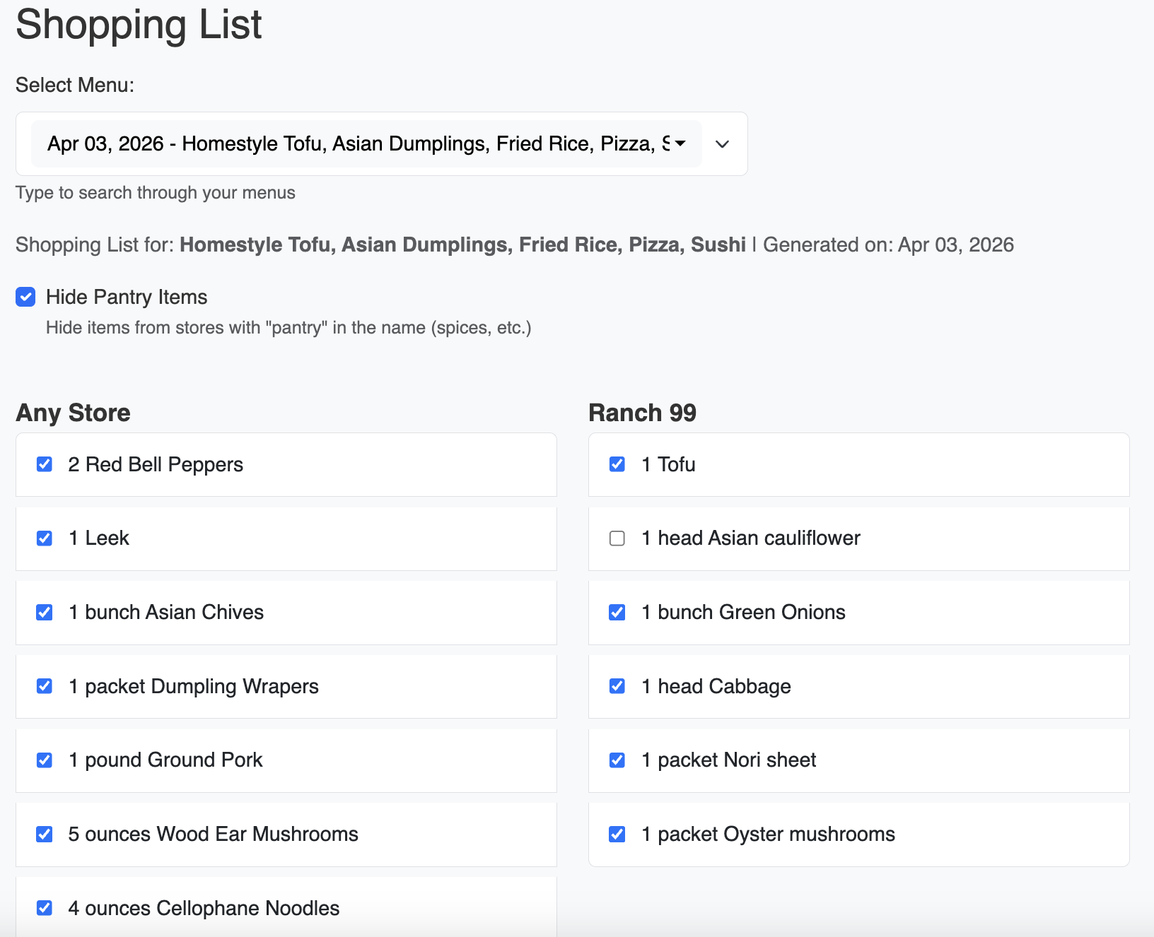Image resolution: width=1154 pixels, height=937 pixels.
Task: Uncheck the 1 Leek item
Action: tap(45, 538)
